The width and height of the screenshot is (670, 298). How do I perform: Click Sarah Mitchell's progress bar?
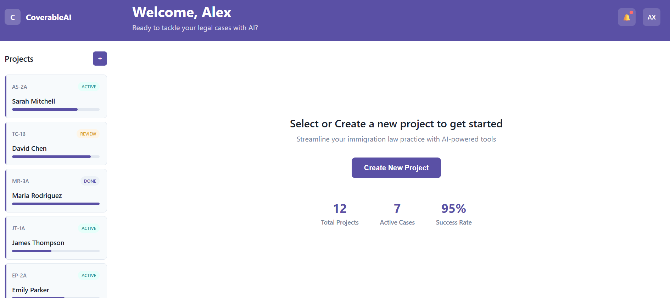(56, 109)
